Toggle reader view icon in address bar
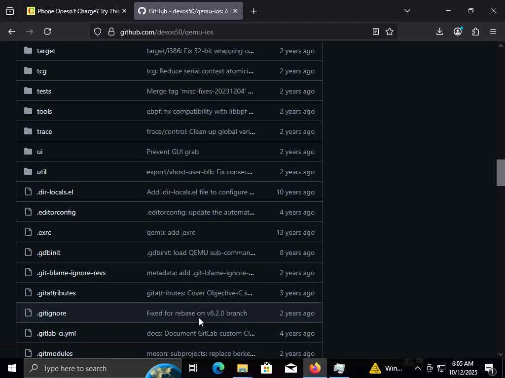The height and width of the screenshot is (378, 505). (375, 31)
